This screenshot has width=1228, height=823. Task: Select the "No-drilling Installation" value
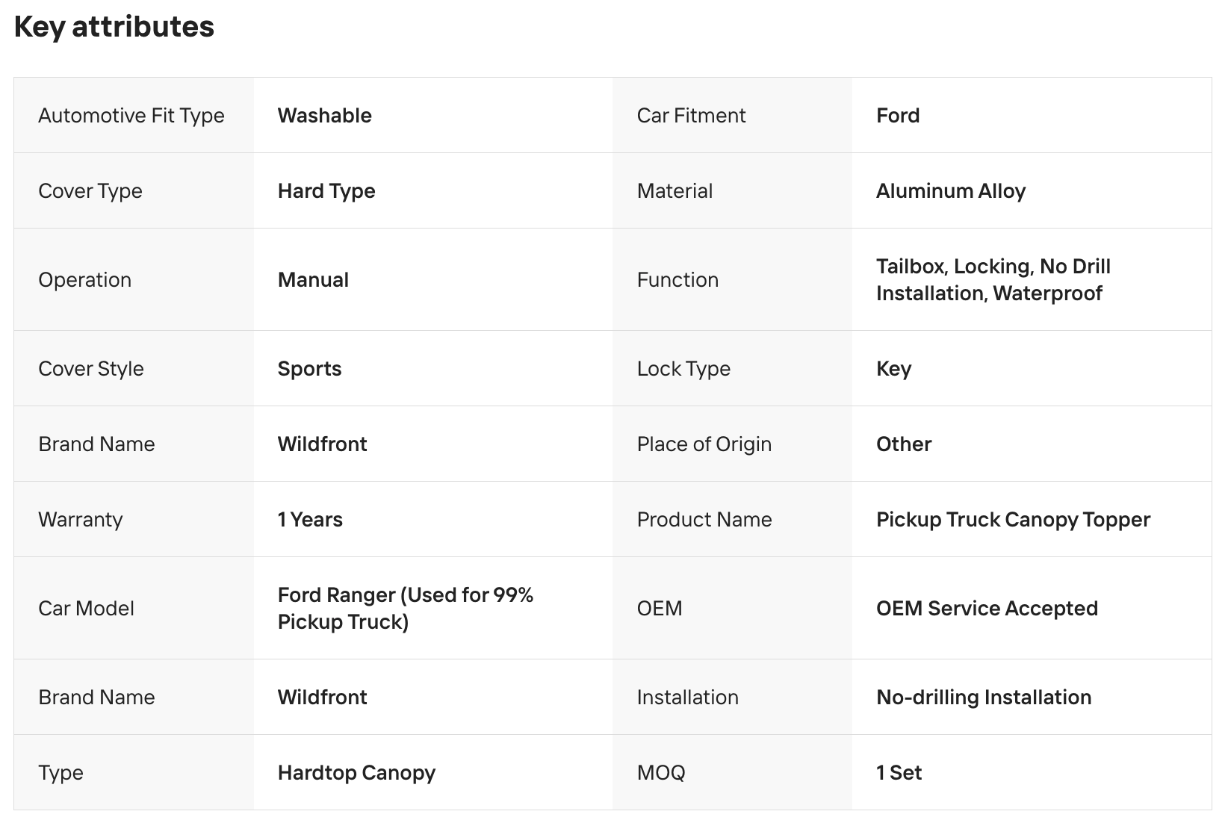(984, 698)
